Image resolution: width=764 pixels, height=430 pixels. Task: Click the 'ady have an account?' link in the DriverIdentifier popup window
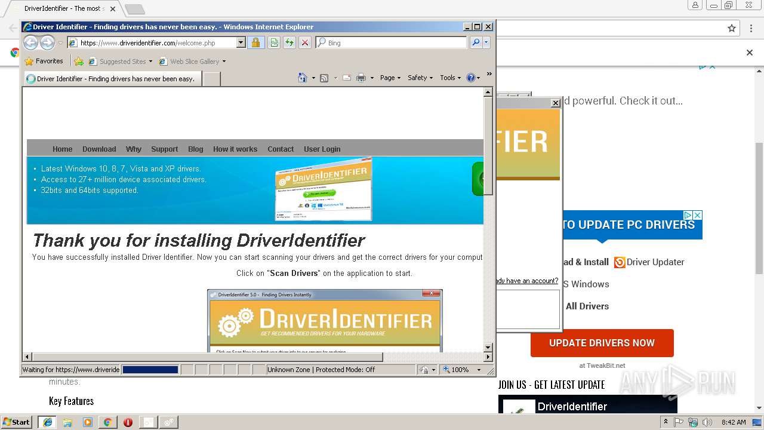tap(528, 281)
